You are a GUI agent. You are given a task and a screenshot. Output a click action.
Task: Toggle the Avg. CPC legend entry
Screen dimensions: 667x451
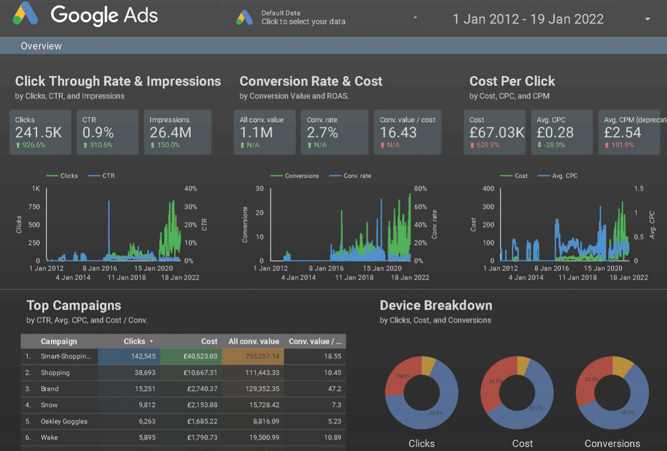point(558,176)
